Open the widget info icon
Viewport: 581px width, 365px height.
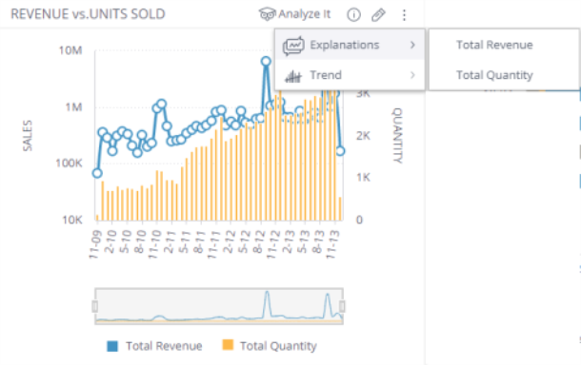pyautogui.click(x=353, y=15)
